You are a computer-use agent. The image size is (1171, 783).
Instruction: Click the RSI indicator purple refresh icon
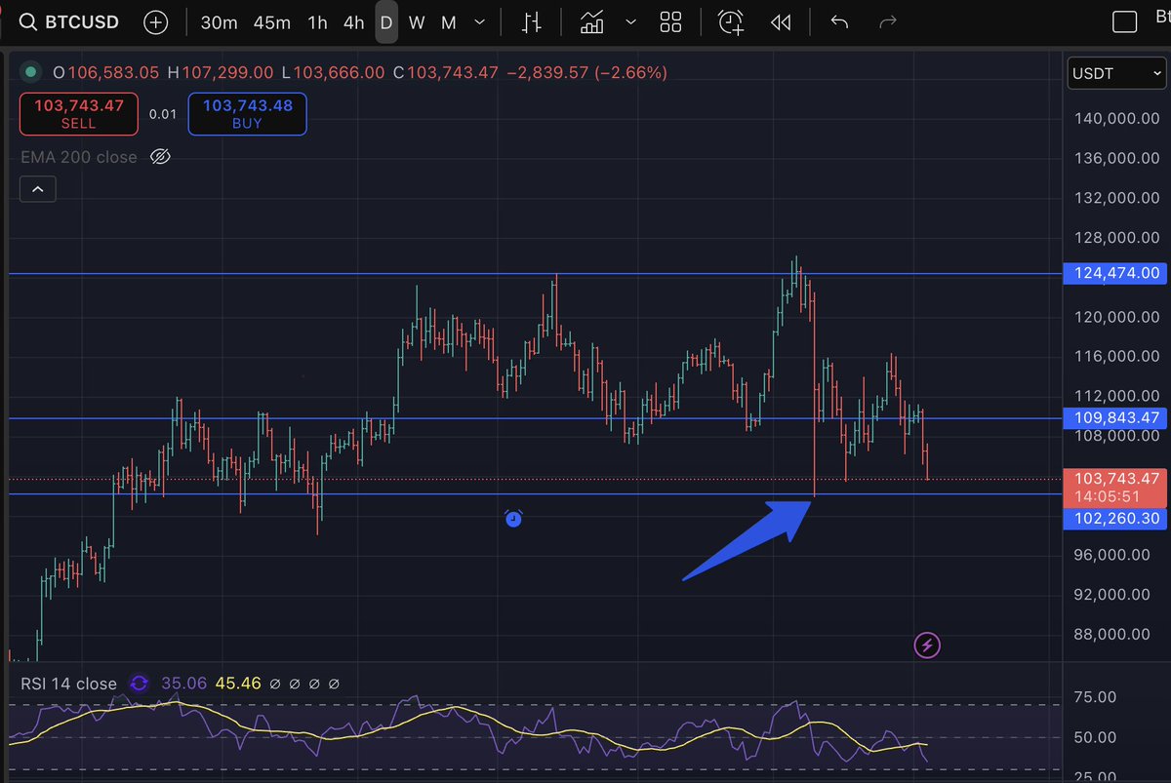click(140, 684)
